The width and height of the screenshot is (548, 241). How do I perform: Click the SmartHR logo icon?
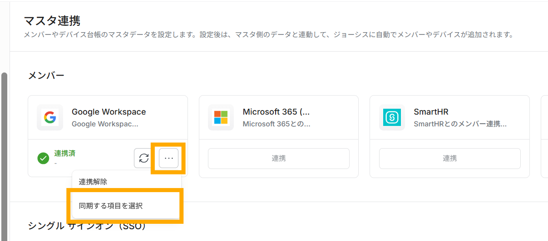[x=392, y=118]
